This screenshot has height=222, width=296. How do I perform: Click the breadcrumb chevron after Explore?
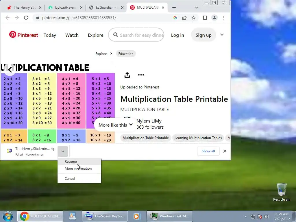click(111, 53)
